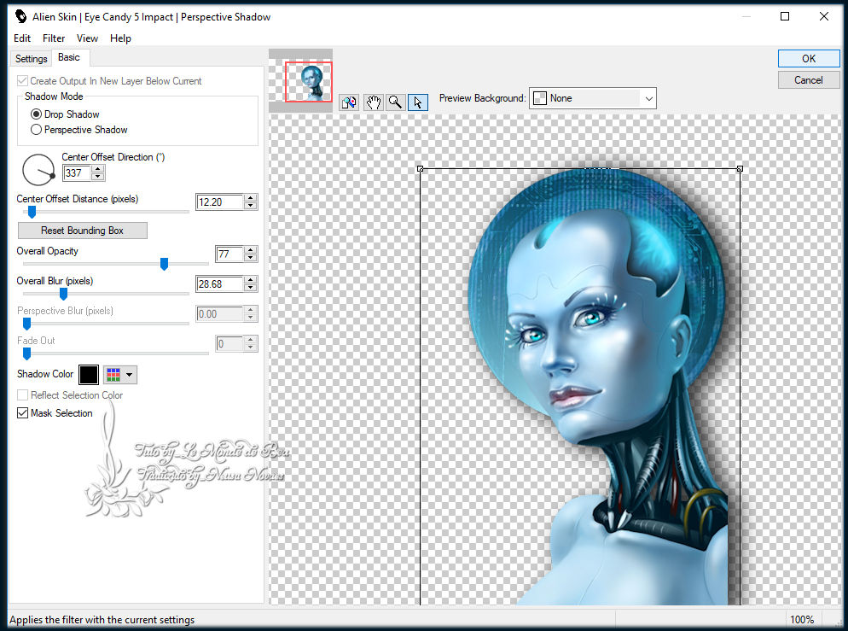The image size is (848, 631).
Task: Click the Center Offset Distance slider handle
Action: pos(32,212)
